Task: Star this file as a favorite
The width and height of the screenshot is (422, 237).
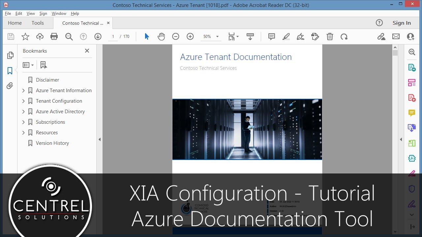Action: click(x=25, y=37)
